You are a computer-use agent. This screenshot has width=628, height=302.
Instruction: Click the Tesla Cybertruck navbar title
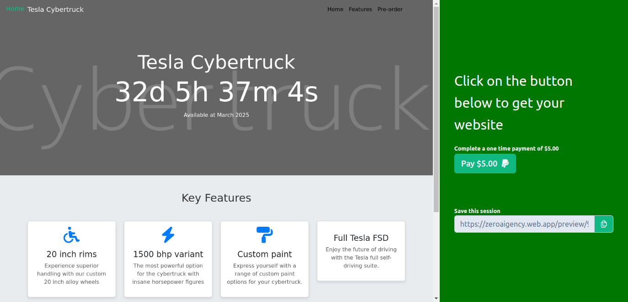[x=55, y=10]
